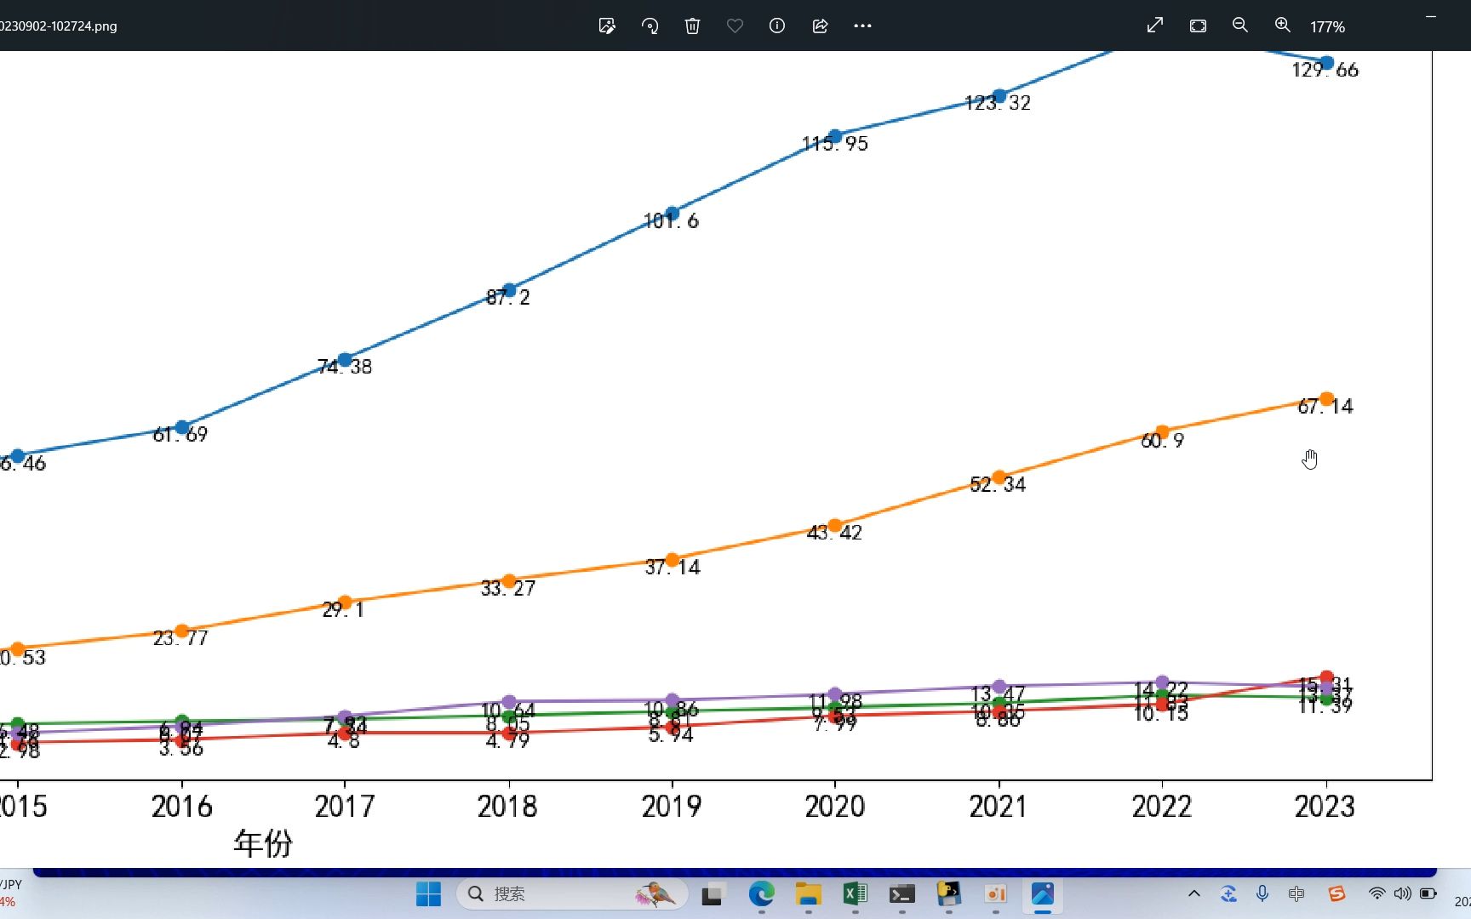Click the 67.14 orange data label

tap(1325, 407)
